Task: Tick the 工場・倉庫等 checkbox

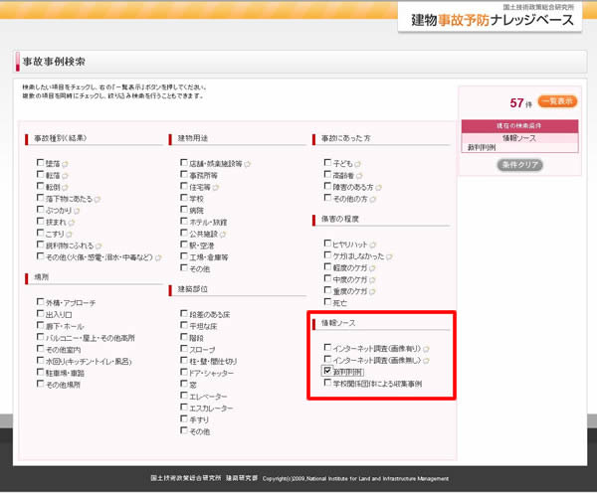Action: [x=183, y=256]
